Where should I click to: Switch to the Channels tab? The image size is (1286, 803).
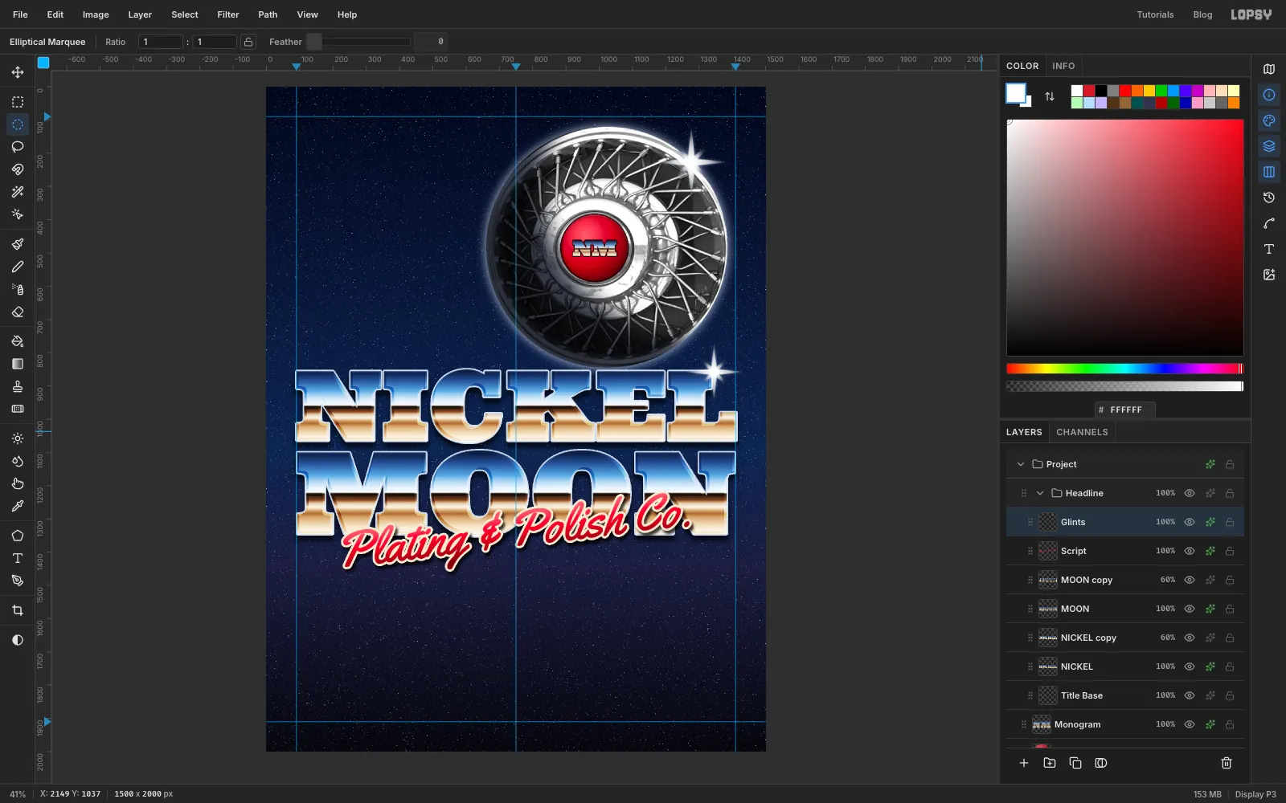(x=1082, y=432)
